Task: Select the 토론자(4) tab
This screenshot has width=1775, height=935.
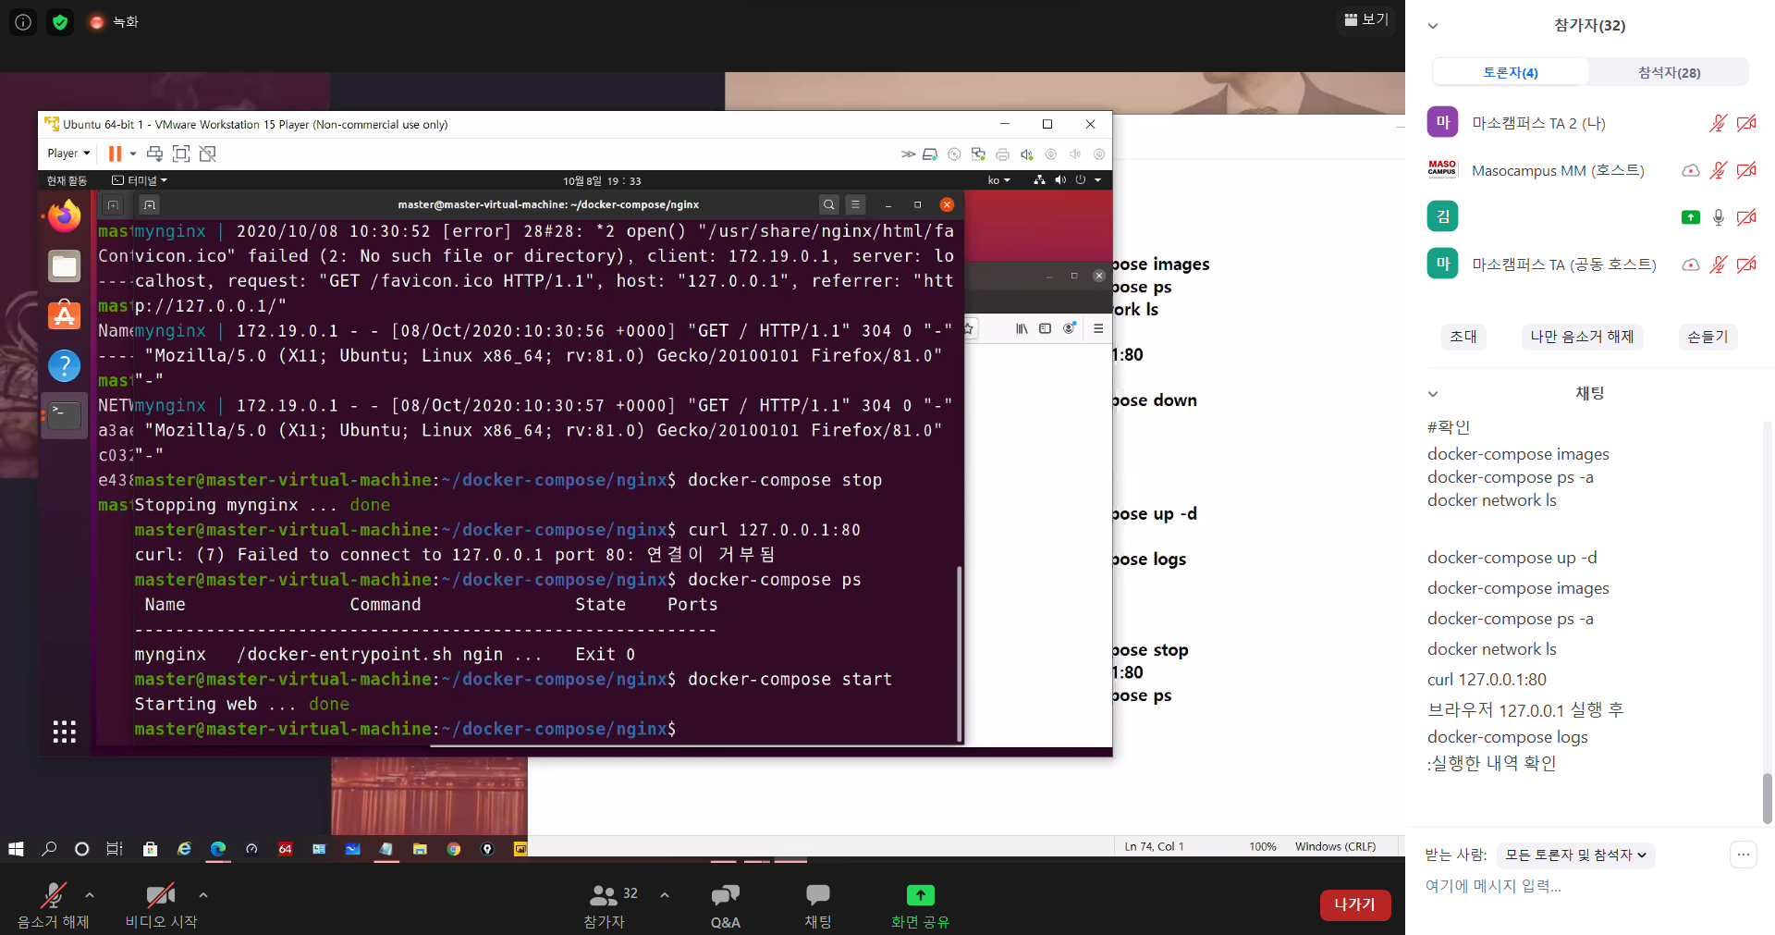Action: pyautogui.click(x=1511, y=73)
